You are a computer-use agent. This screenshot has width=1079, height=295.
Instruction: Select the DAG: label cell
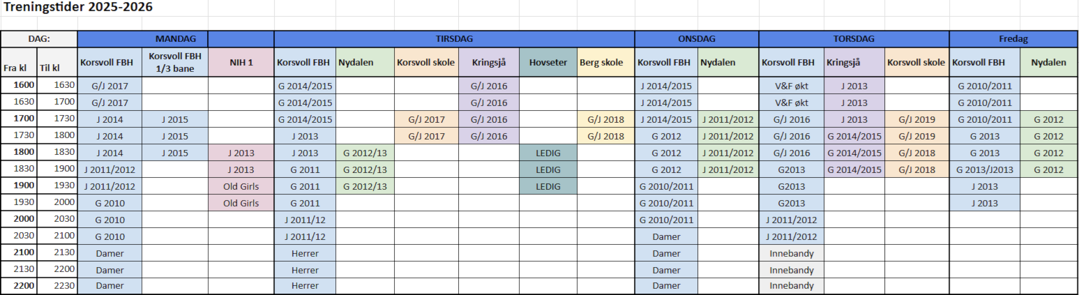pos(39,40)
